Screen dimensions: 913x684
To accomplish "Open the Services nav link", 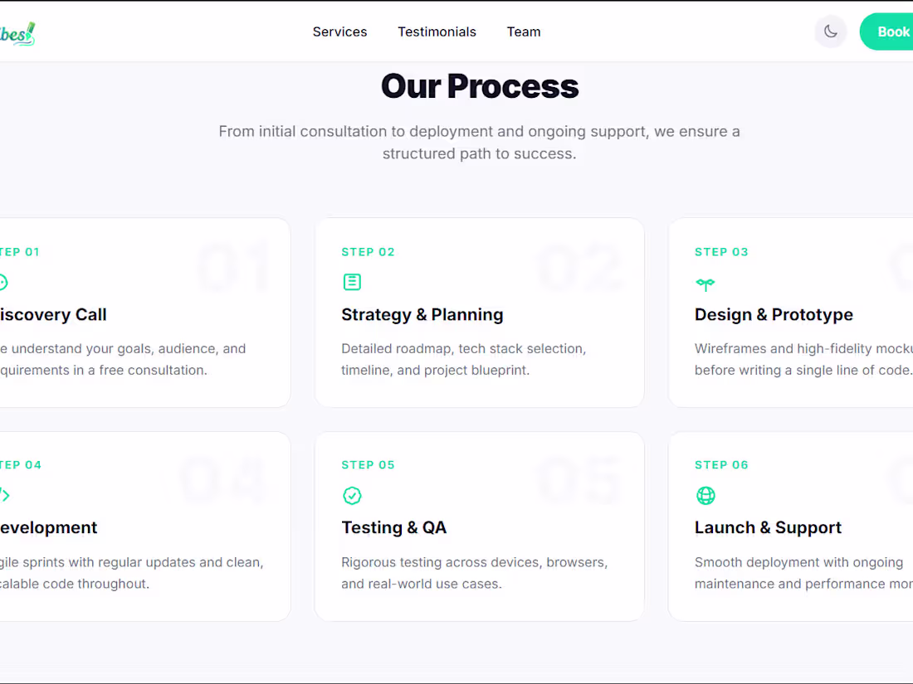I will 340,32.
